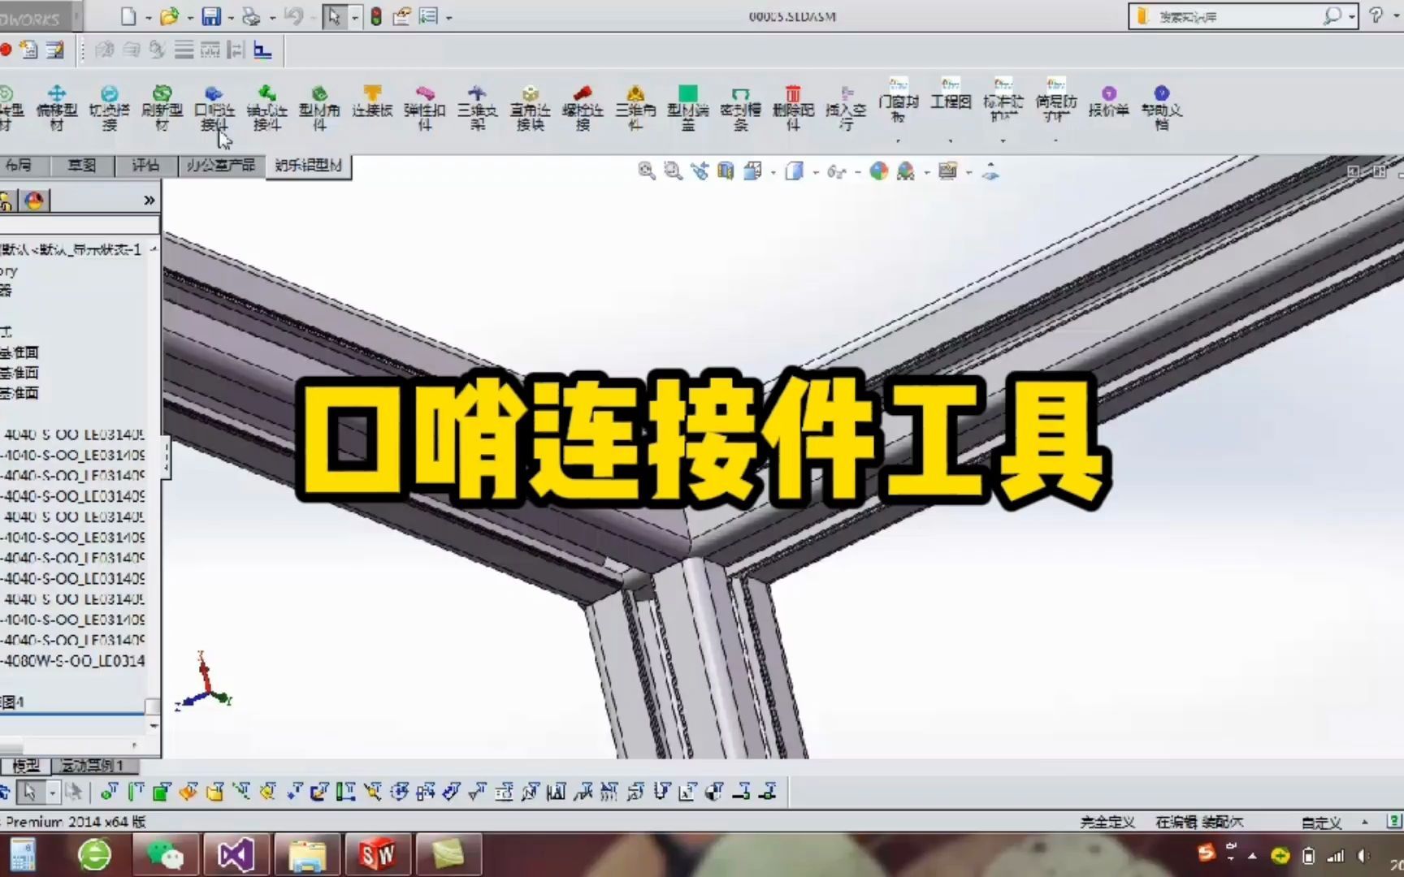Screen dimensions: 1404x877
Task: Click the Rebuild traffic light icon
Action: coord(376,16)
